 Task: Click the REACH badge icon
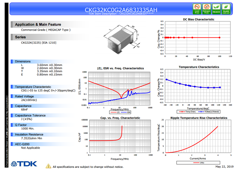pyautogui.click(x=216, y=9)
